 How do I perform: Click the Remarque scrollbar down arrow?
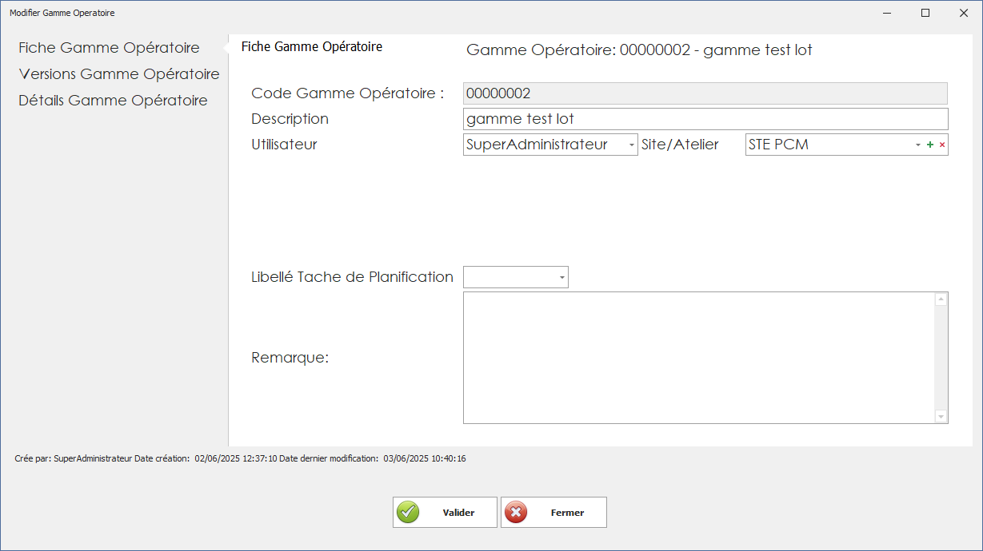click(941, 416)
